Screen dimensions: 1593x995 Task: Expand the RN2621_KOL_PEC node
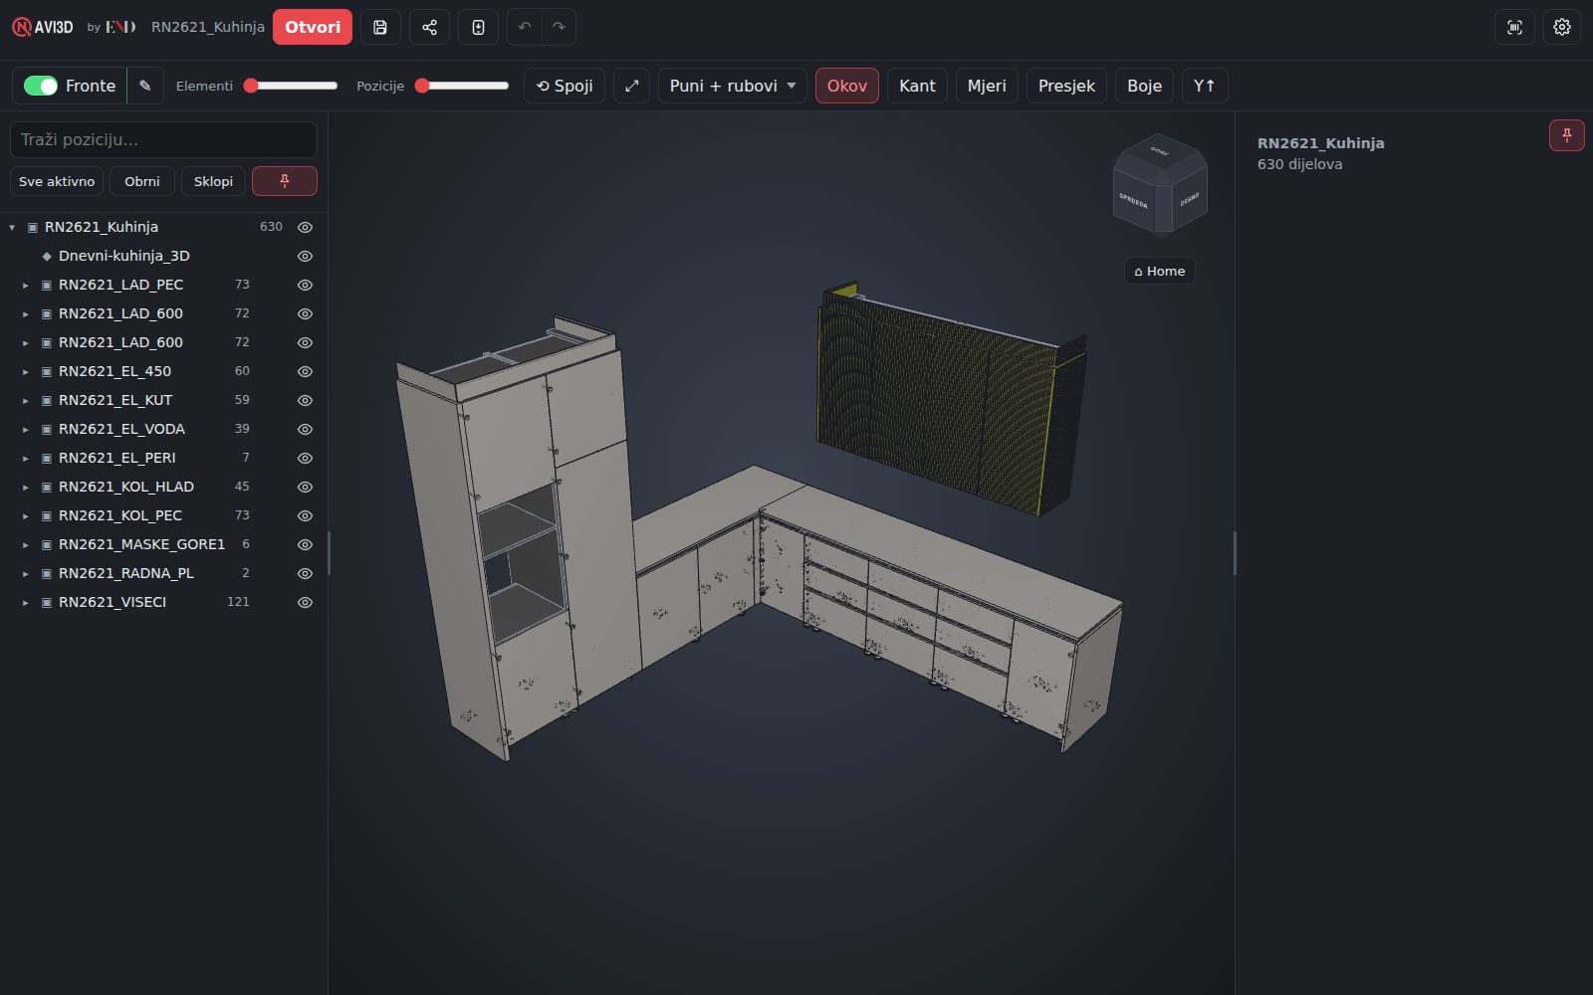coord(26,515)
